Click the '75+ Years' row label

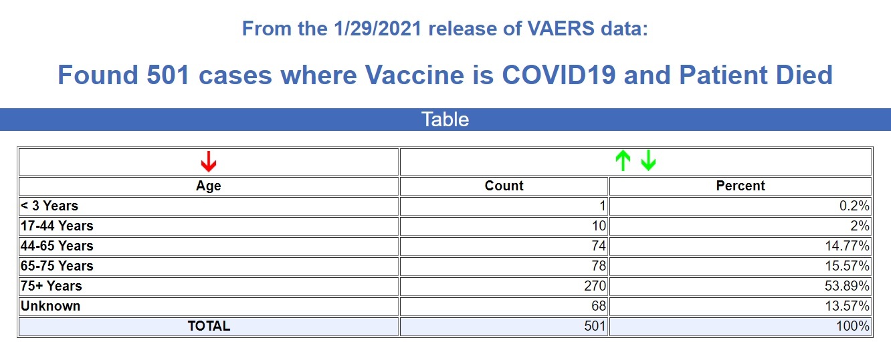click(52, 286)
